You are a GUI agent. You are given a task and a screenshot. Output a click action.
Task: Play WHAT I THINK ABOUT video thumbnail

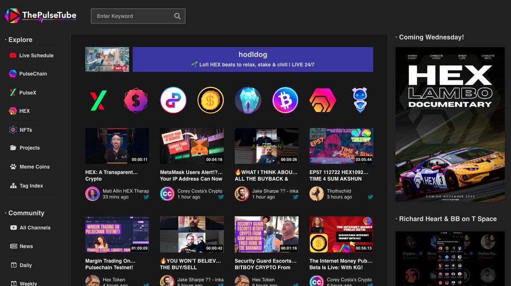[x=267, y=146]
